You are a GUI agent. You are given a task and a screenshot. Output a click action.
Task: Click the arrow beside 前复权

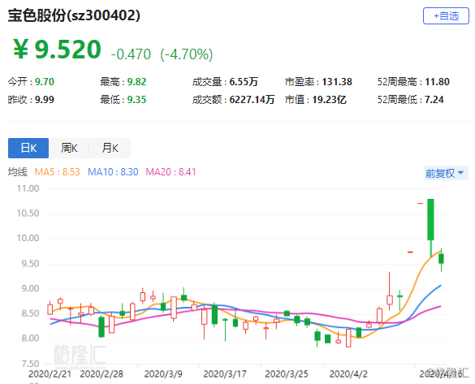(x=460, y=173)
